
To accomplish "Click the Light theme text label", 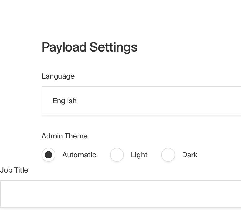I will 139,155.
